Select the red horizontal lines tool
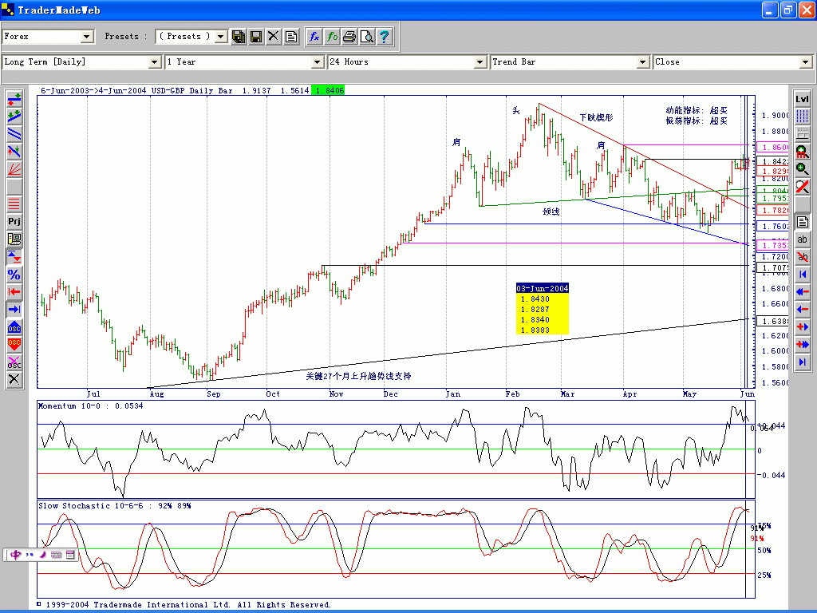This screenshot has height=613, width=817. tap(14, 204)
